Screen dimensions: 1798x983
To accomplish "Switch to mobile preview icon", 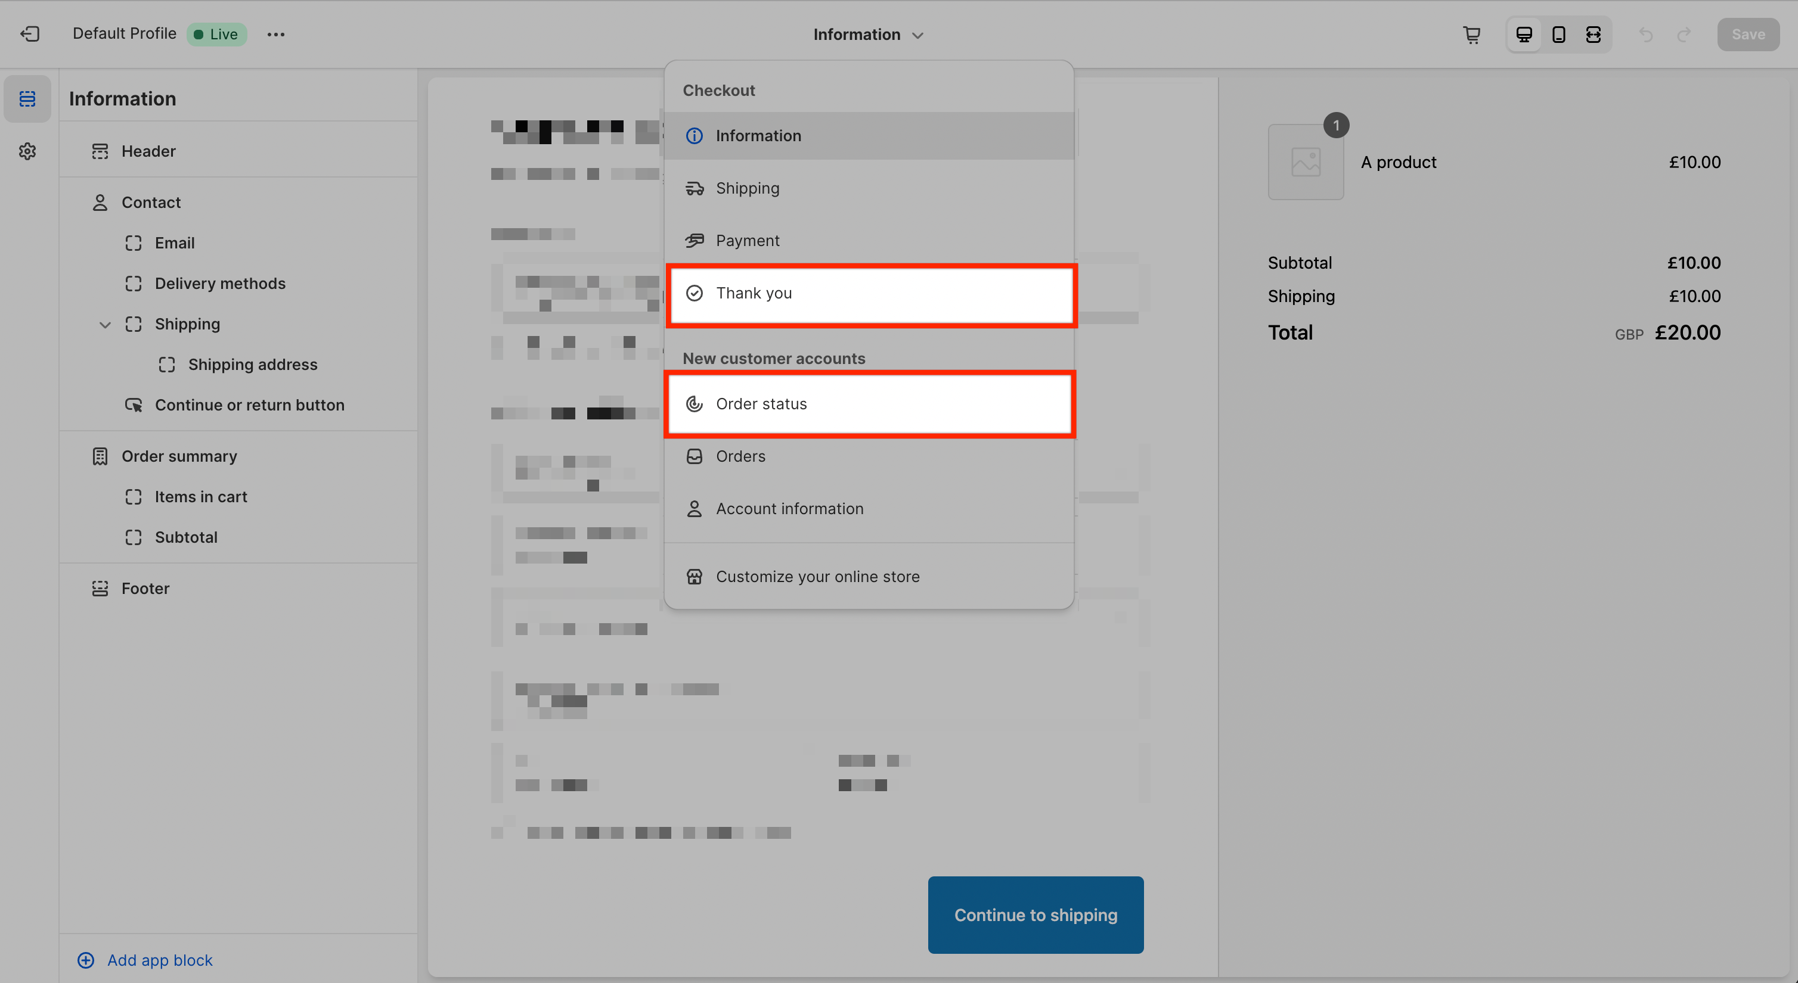I will point(1558,34).
